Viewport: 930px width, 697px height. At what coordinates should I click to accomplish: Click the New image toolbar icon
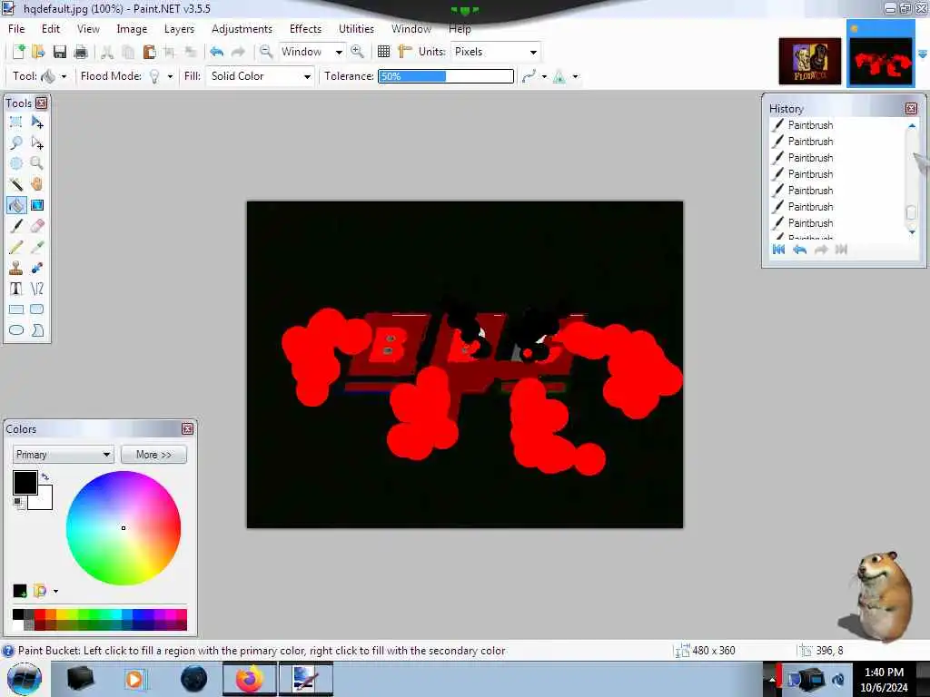[x=18, y=52]
